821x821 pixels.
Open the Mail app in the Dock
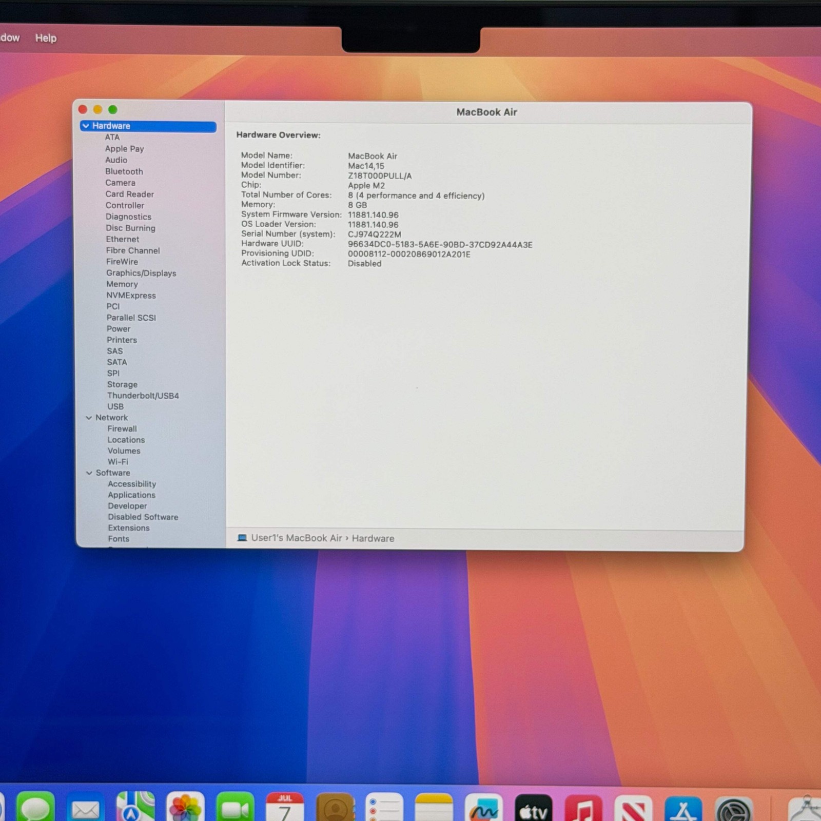point(86,809)
